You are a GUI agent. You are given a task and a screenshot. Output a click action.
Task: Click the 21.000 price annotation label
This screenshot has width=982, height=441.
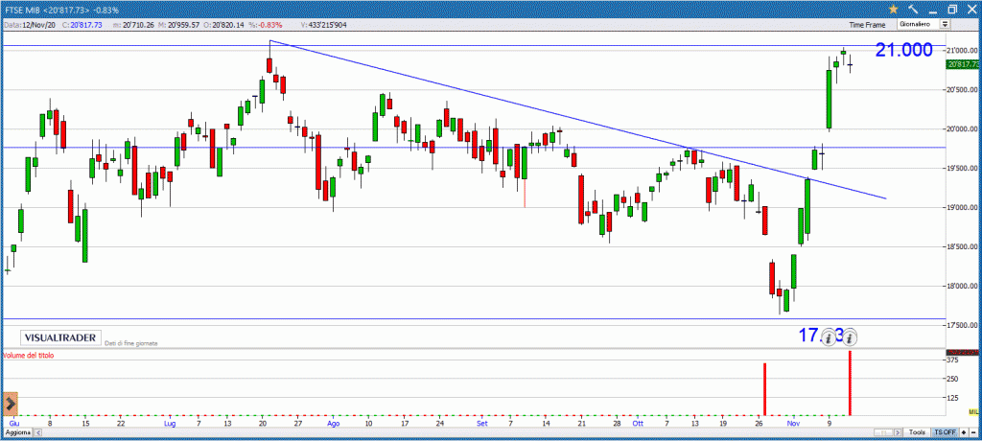[x=903, y=50]
